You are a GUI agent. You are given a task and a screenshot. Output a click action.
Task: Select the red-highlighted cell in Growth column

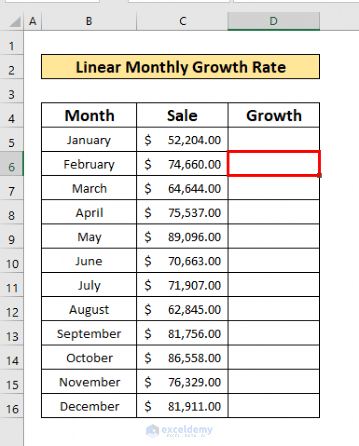click(273, 163)
